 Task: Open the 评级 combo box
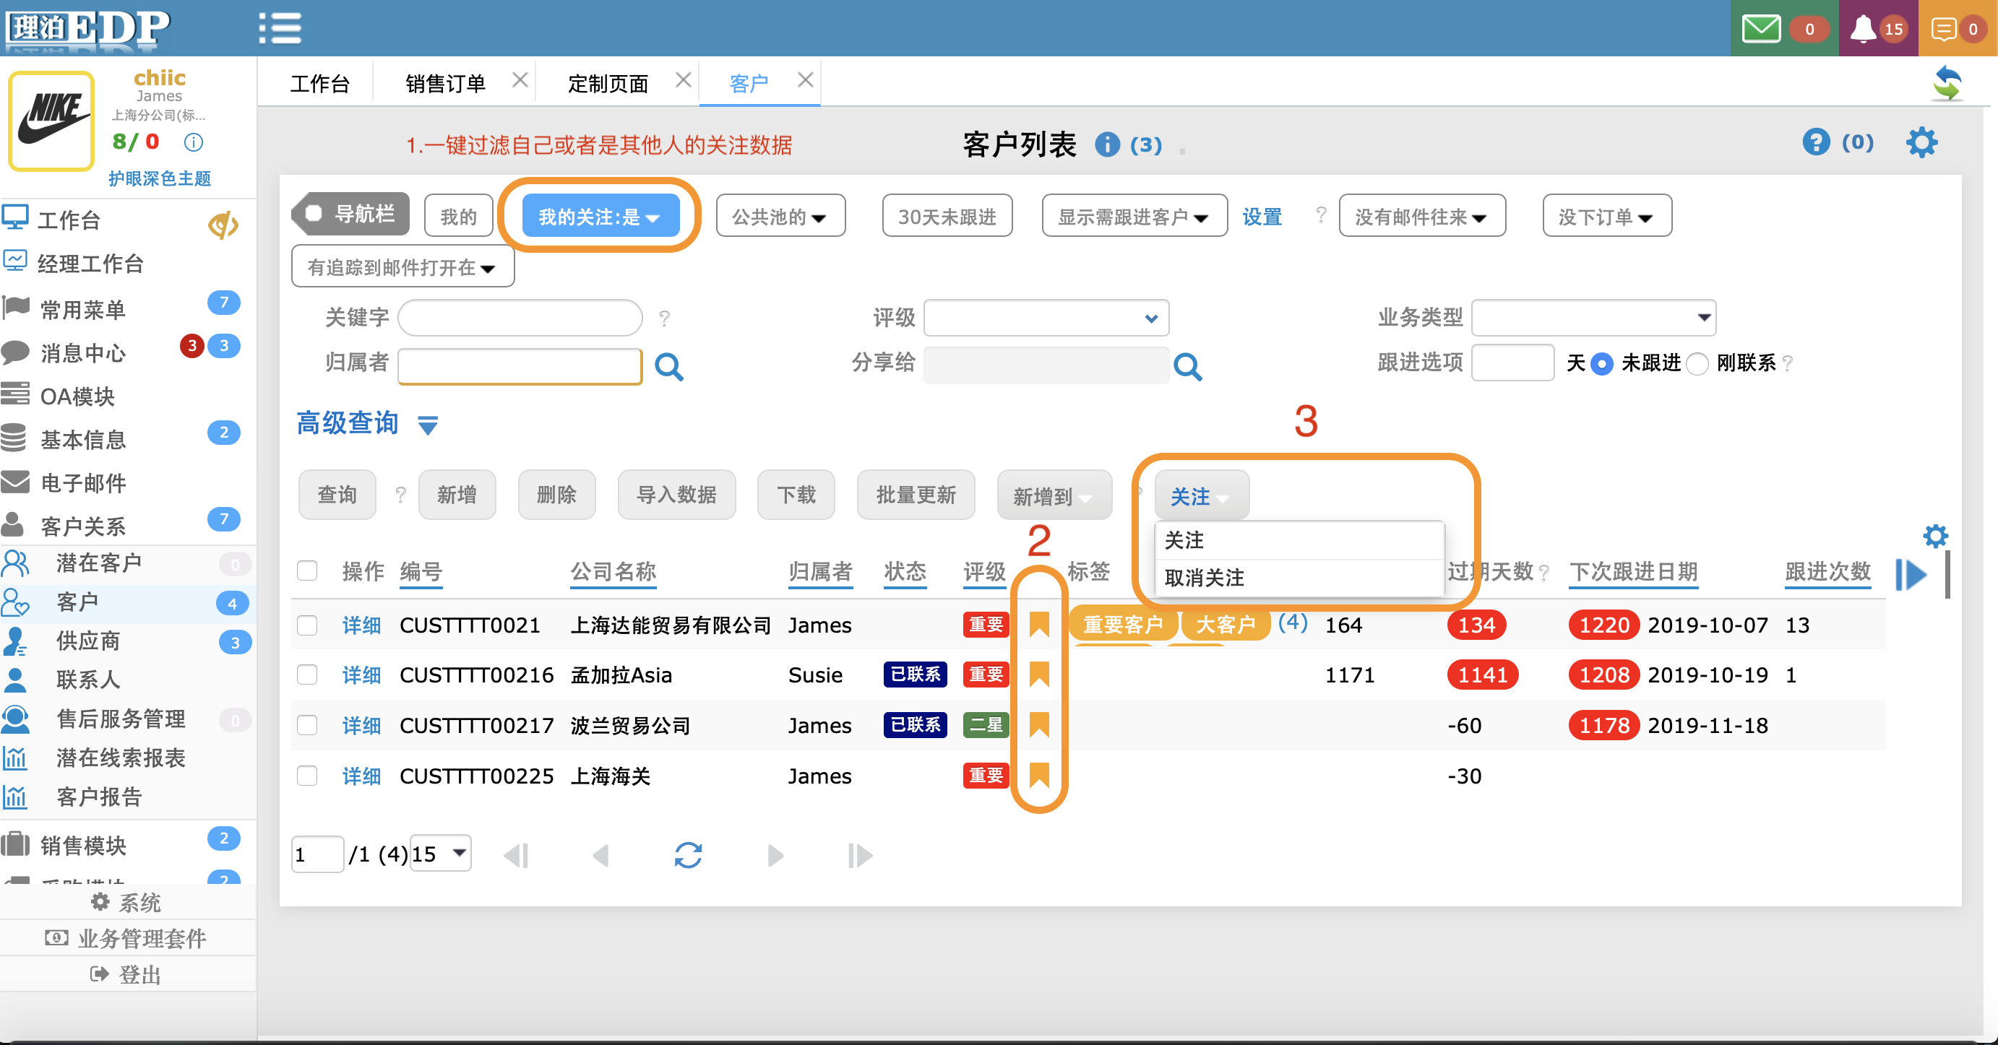tap(1046, 318)
